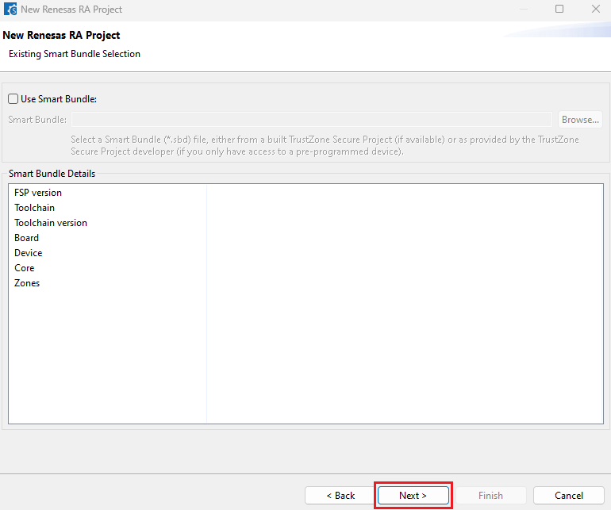This screenshot has width=611, height=510.
Task: Click the Browse... button for Smart Bundle
Action: point(580,120)
